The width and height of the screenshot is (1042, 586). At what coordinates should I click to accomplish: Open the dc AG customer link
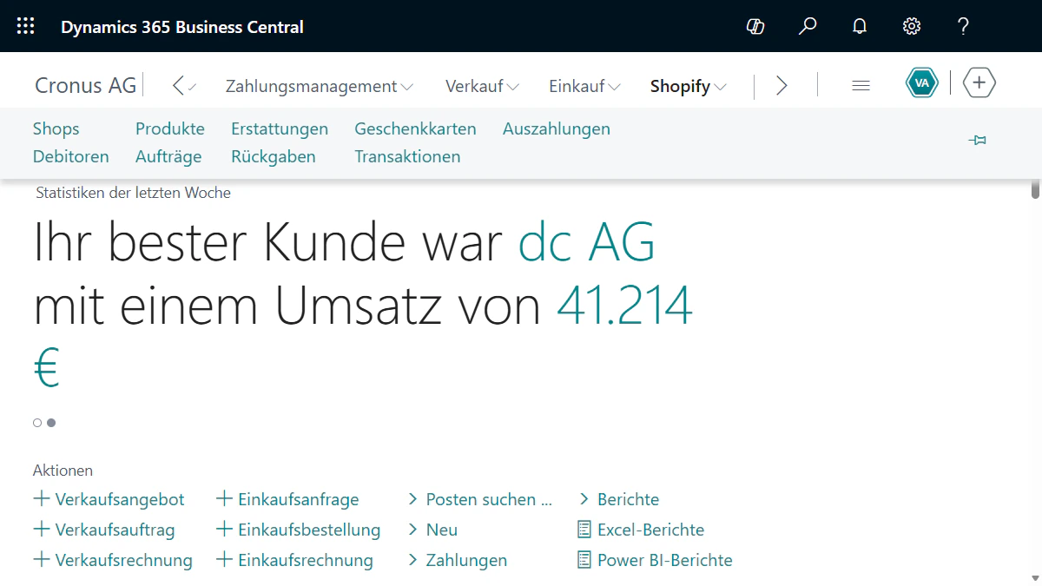click(587, 241)
